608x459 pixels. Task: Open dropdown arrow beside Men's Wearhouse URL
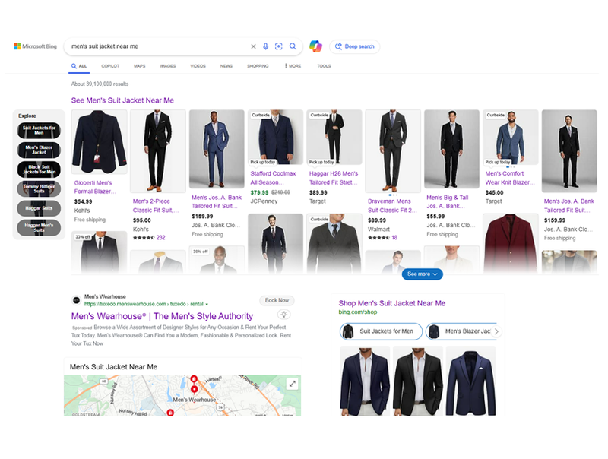click(207, 304)
